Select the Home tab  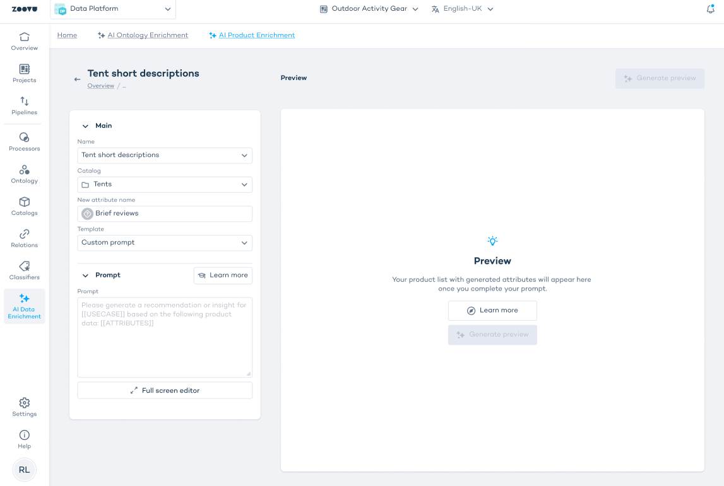pos(67,35)
